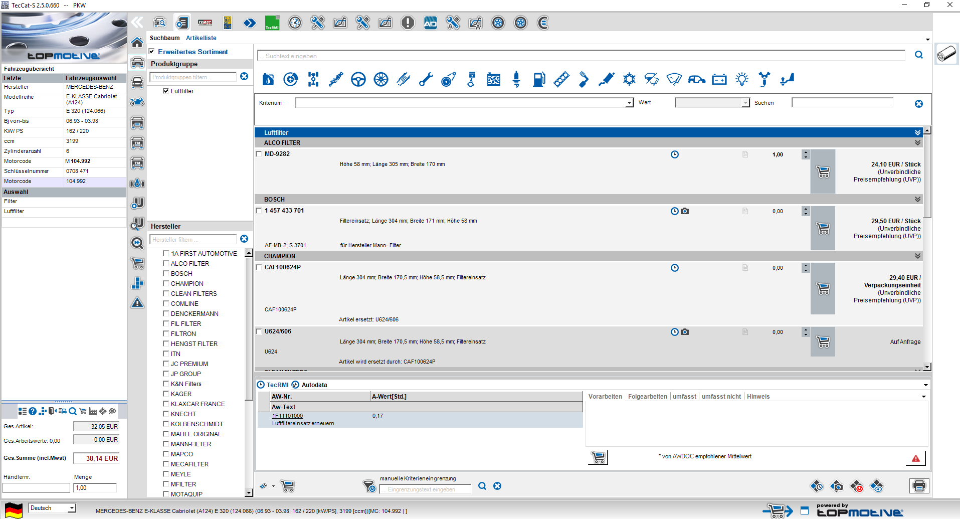Increase quantity stepper for MD-9282
The image size is (960, 519).
805,152
